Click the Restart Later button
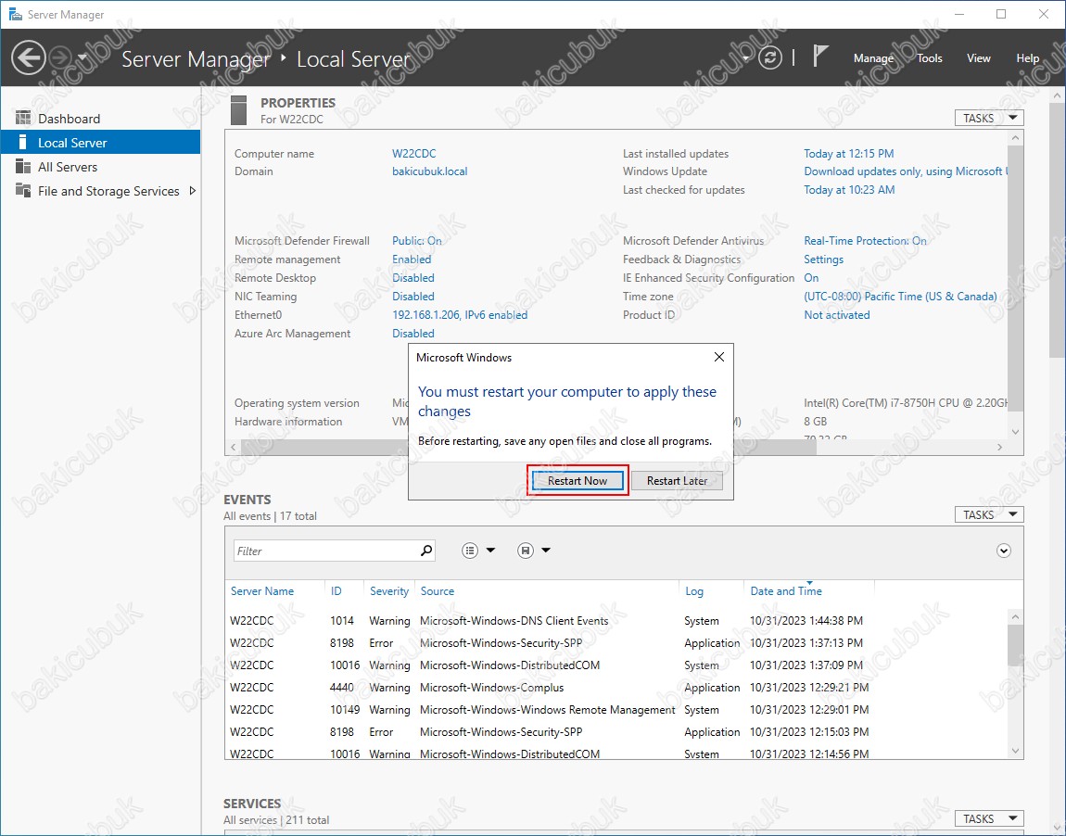This screenshot has width=1066, height=836. [677, 480]
